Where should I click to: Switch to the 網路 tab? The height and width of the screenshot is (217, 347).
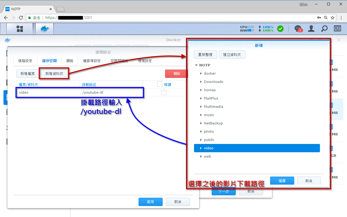(x=70, y=61)
